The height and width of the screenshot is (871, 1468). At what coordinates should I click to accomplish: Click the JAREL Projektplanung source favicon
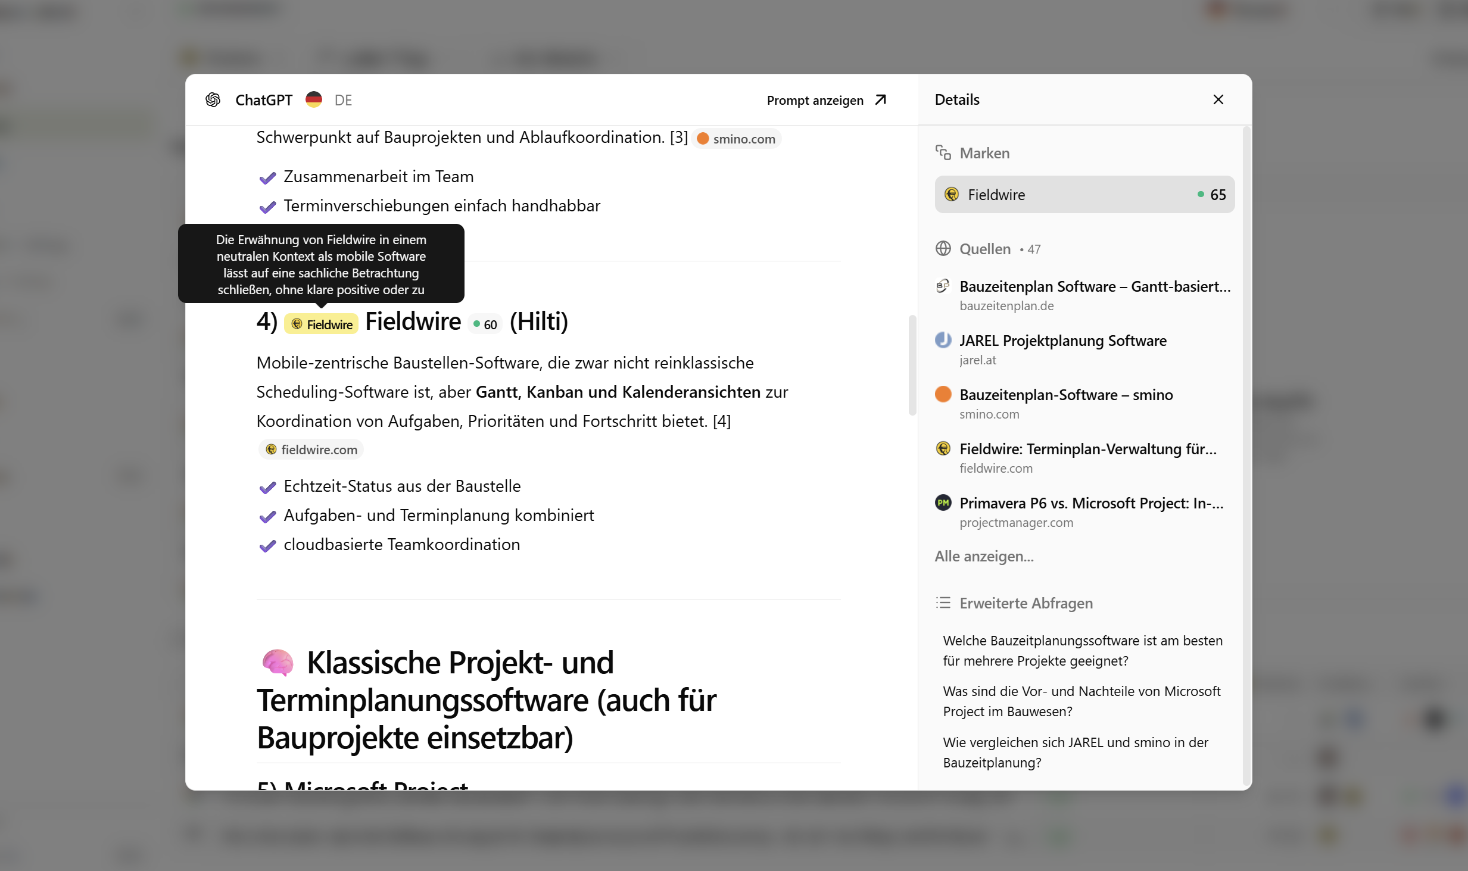click(943, 340)
